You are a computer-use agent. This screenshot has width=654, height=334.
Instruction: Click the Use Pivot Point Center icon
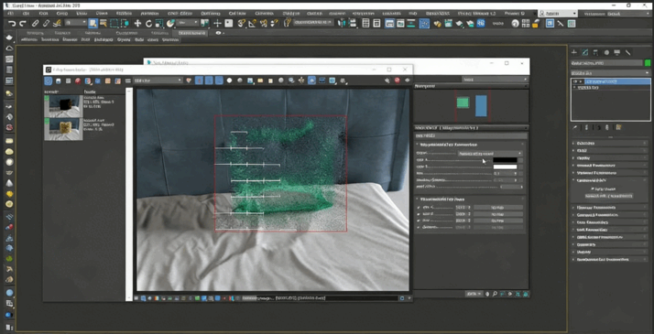click(x=204, y=23)
